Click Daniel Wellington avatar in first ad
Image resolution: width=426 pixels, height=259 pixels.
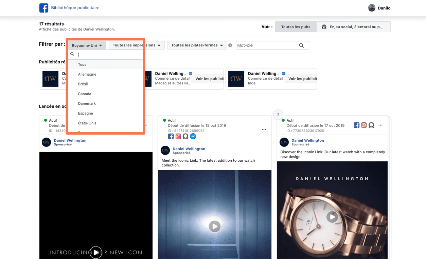[46, 142]
